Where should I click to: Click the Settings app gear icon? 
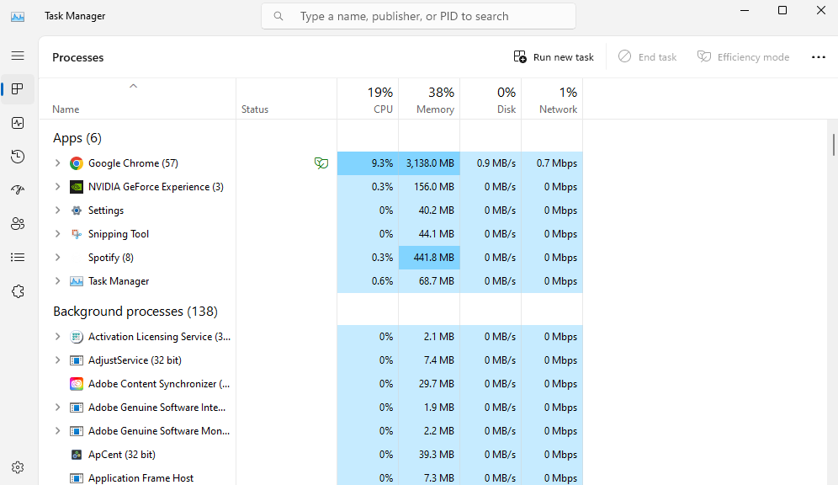77,211
